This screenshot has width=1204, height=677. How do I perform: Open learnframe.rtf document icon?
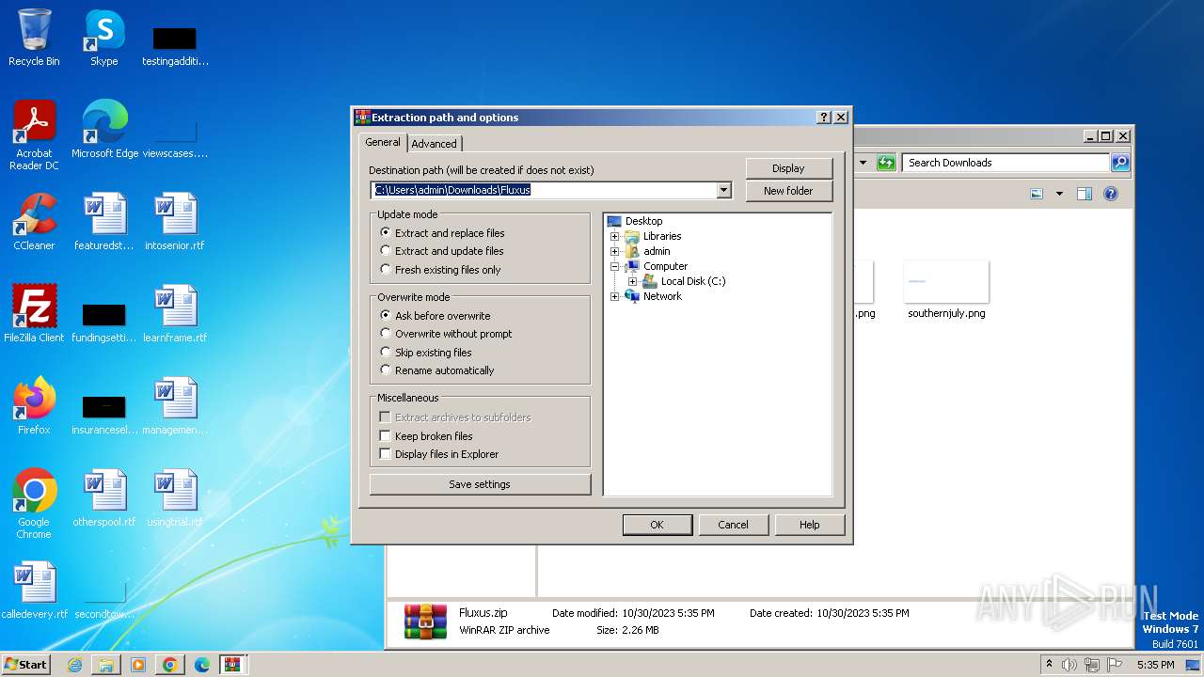tap(175, 314)
